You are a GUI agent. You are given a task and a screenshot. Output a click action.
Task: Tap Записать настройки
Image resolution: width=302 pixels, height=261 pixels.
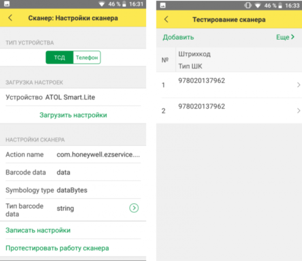click(x=38, y=230)
